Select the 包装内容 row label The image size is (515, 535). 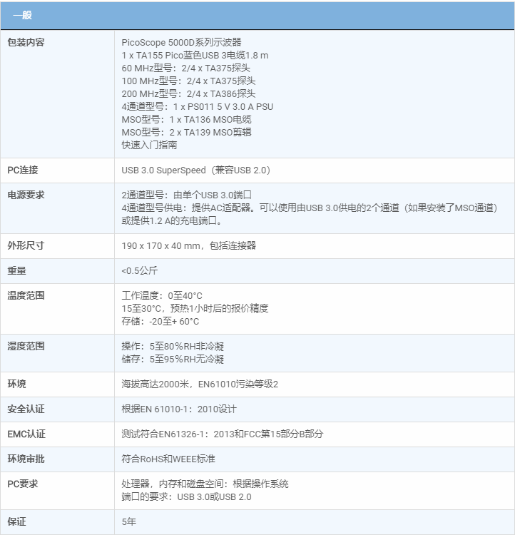coord(26,42)
